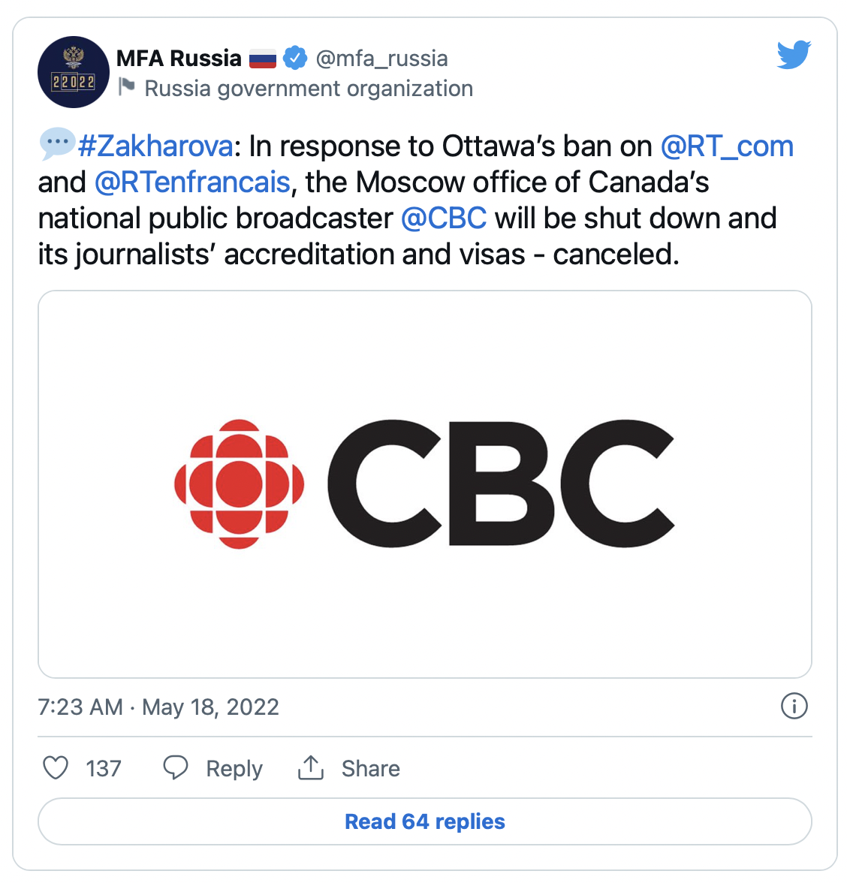847x883 pixels.
Task: Click the speech balloon emoji
Action: click(x=57, y=143)
